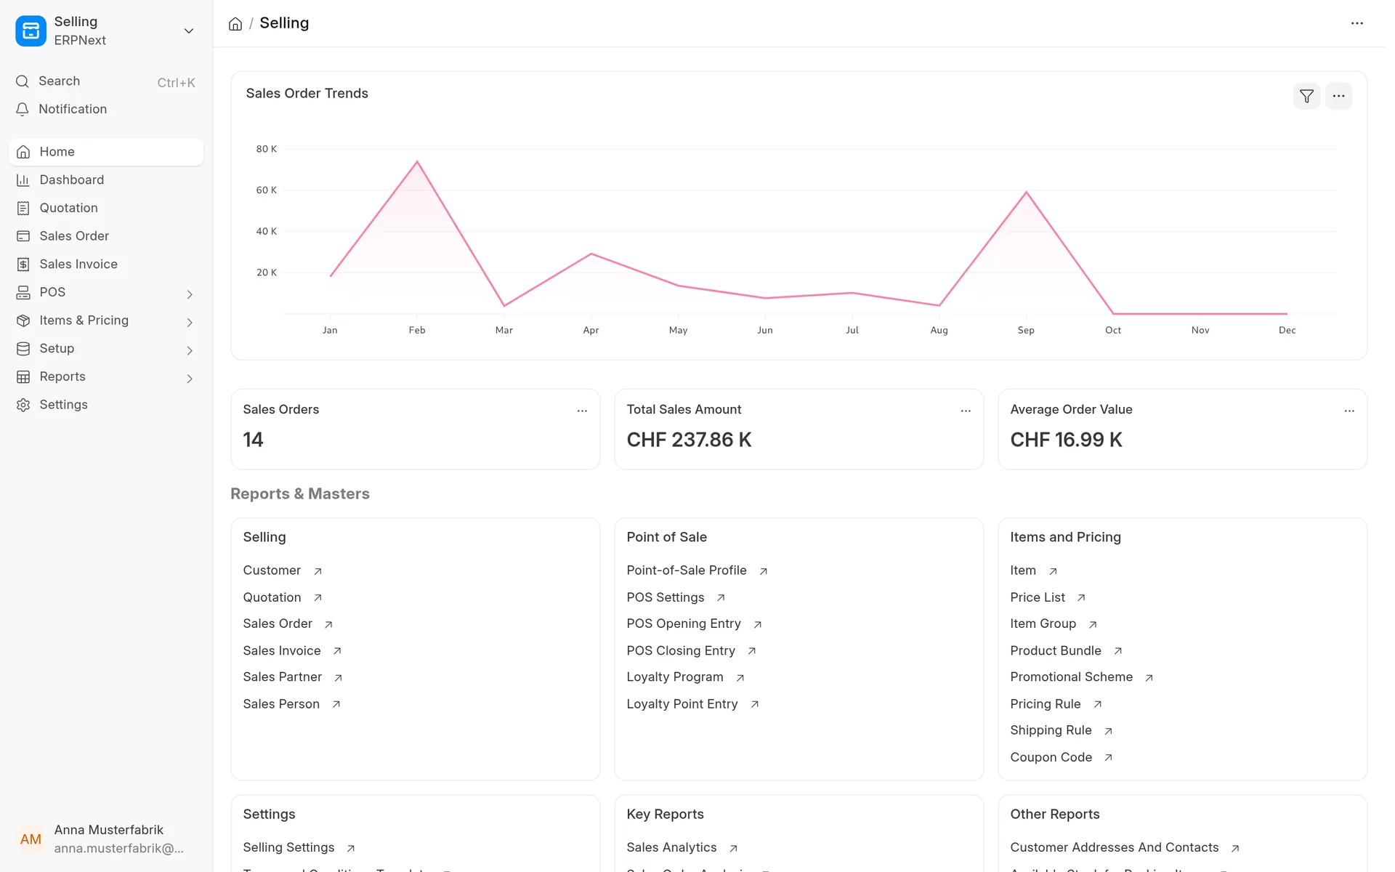Open the Promotional Scheme link
Image resolution: width=1395 pixels, height=872 pixels.
[x=1071, y=677]
